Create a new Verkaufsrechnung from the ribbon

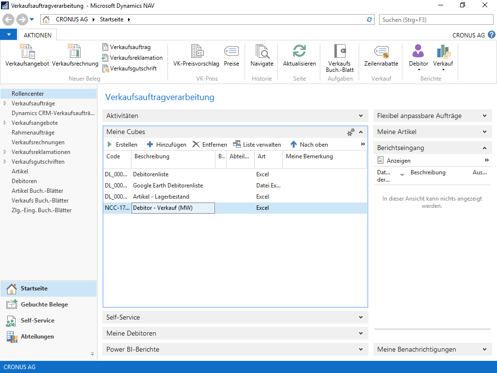[x=75, y=55]
